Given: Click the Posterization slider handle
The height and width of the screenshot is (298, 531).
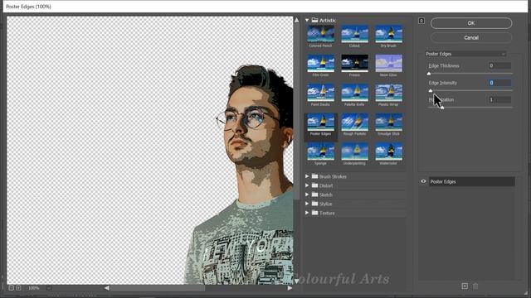Looking at the screenshot, I should [442, 108].
